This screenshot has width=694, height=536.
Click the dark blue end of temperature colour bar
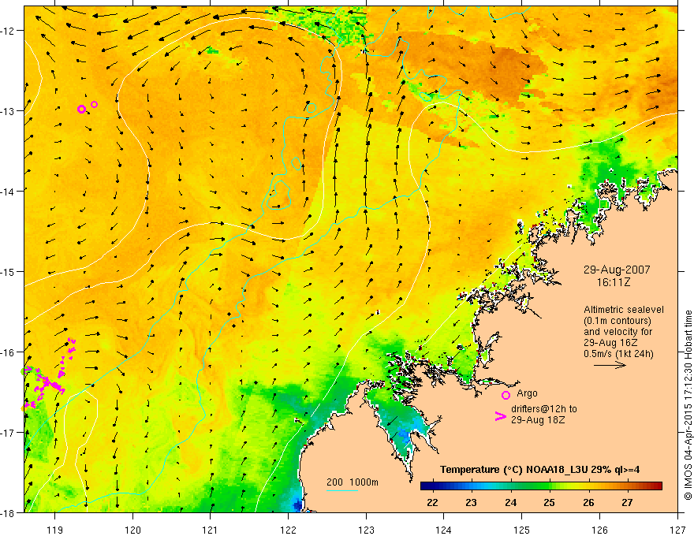tap(427, 486)
